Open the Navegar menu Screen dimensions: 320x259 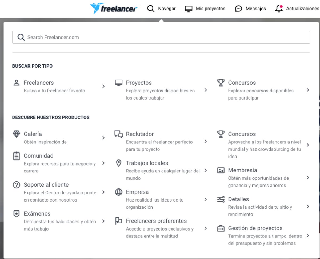[161, 9]
